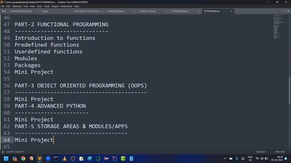
Task: Click the Userdefined functions line
Action: pyautogui.click(x=49, y=52)
